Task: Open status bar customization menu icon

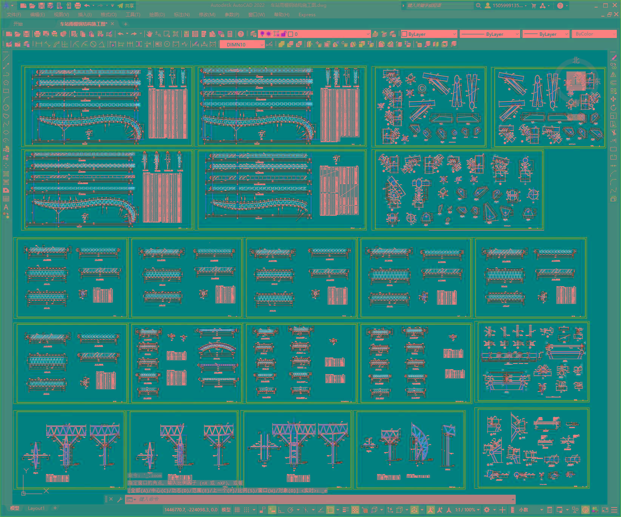Action: tap(614, 510)
